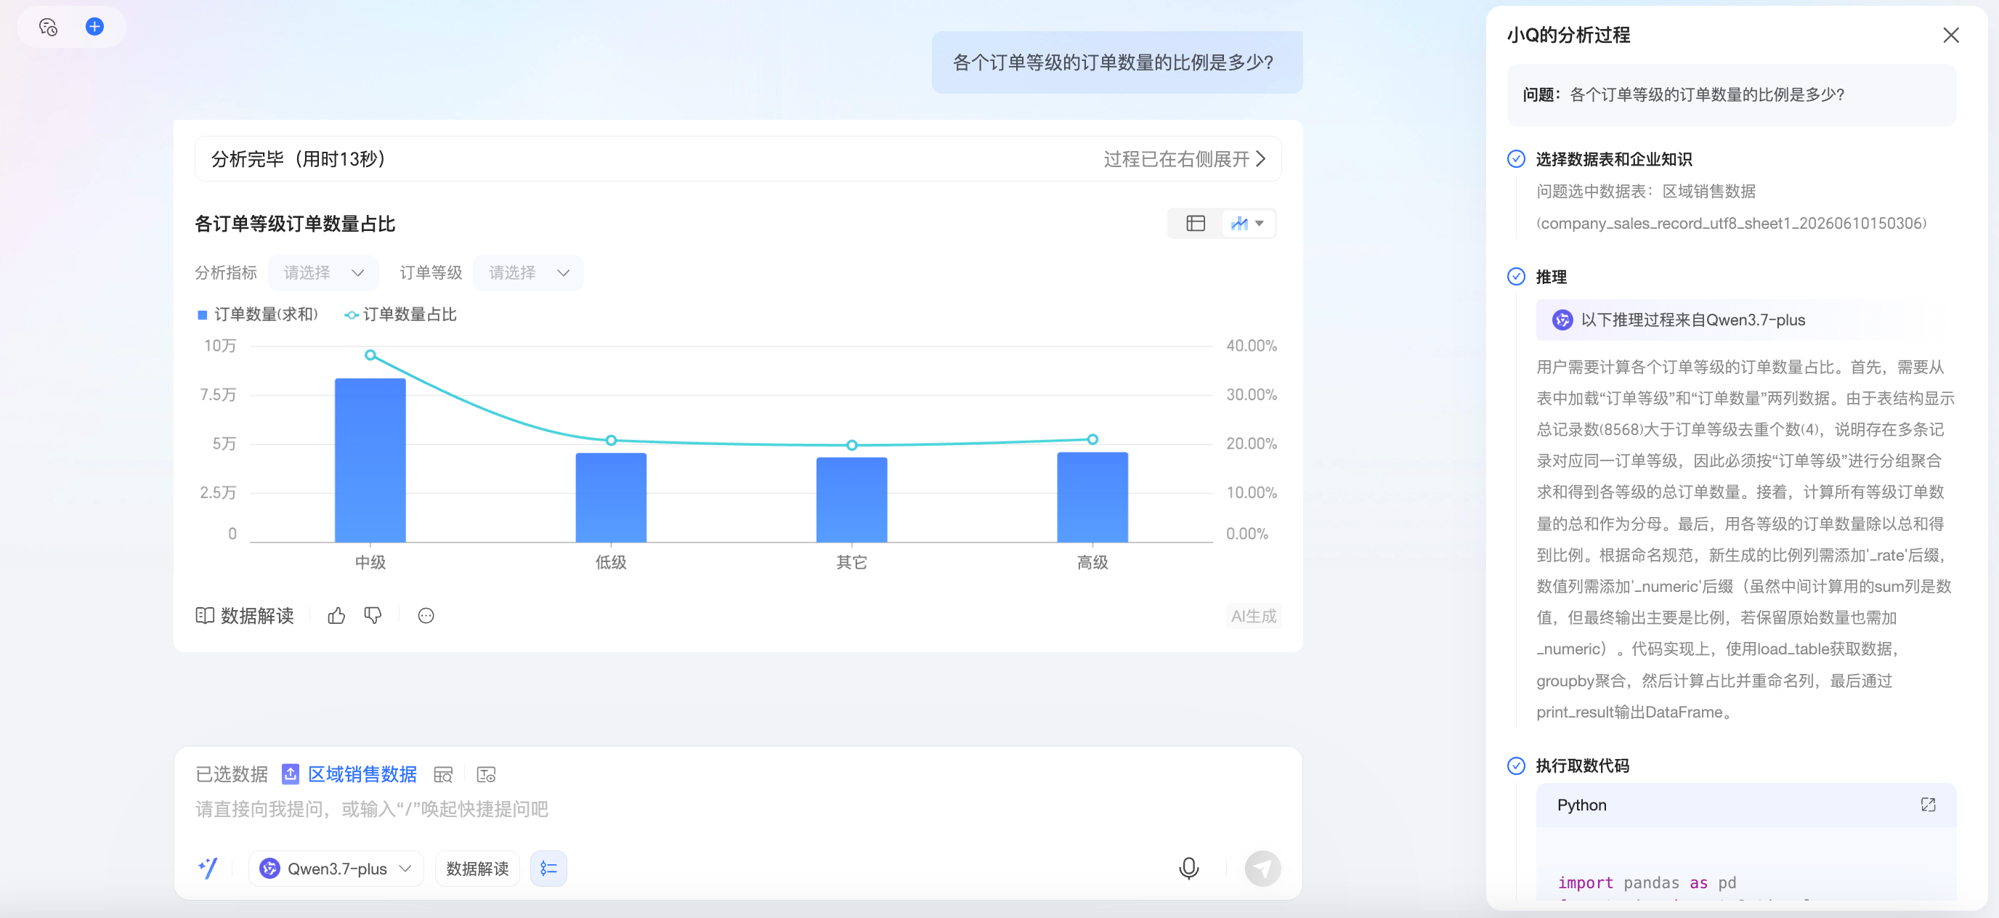Switch result to table view icon
Screen dimensions: 1999x918
1195,224
